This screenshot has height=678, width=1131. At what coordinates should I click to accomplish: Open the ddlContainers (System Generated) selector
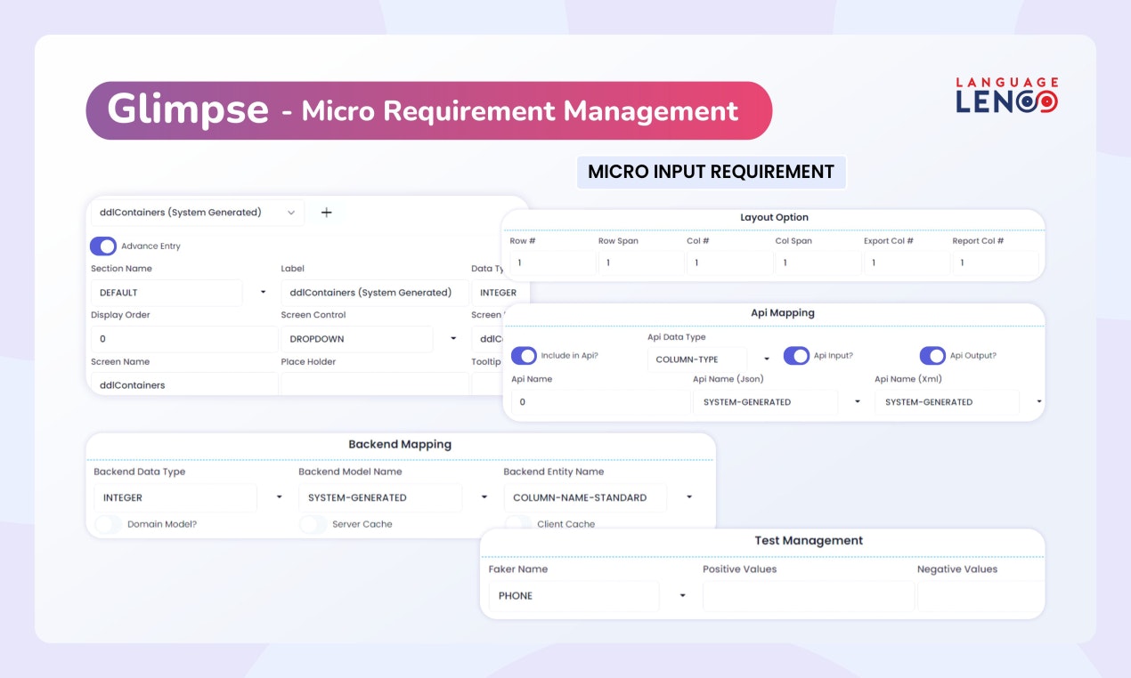pyautogui.click(x=197, y=213)
